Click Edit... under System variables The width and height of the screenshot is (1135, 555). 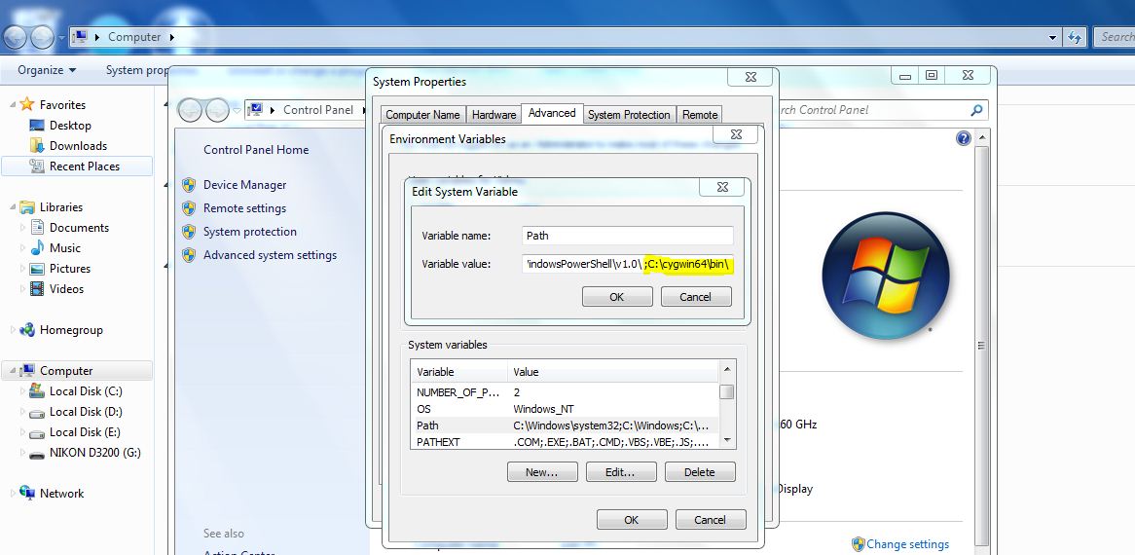[621, 472]
